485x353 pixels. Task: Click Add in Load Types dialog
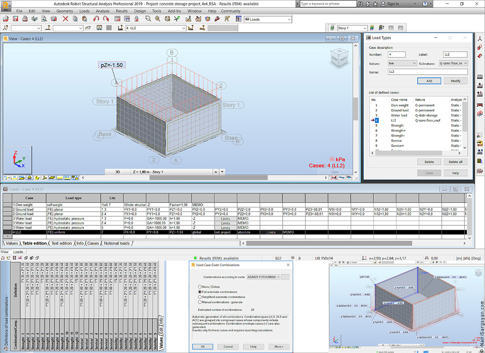tap(429, 81)
